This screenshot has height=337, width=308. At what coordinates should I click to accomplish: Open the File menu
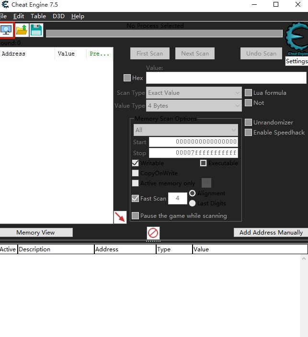pyautogui.click(x=3, y=16)
